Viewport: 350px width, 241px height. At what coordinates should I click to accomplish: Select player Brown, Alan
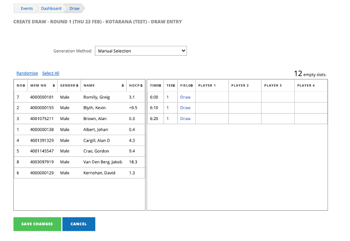[x=80, y=119]
